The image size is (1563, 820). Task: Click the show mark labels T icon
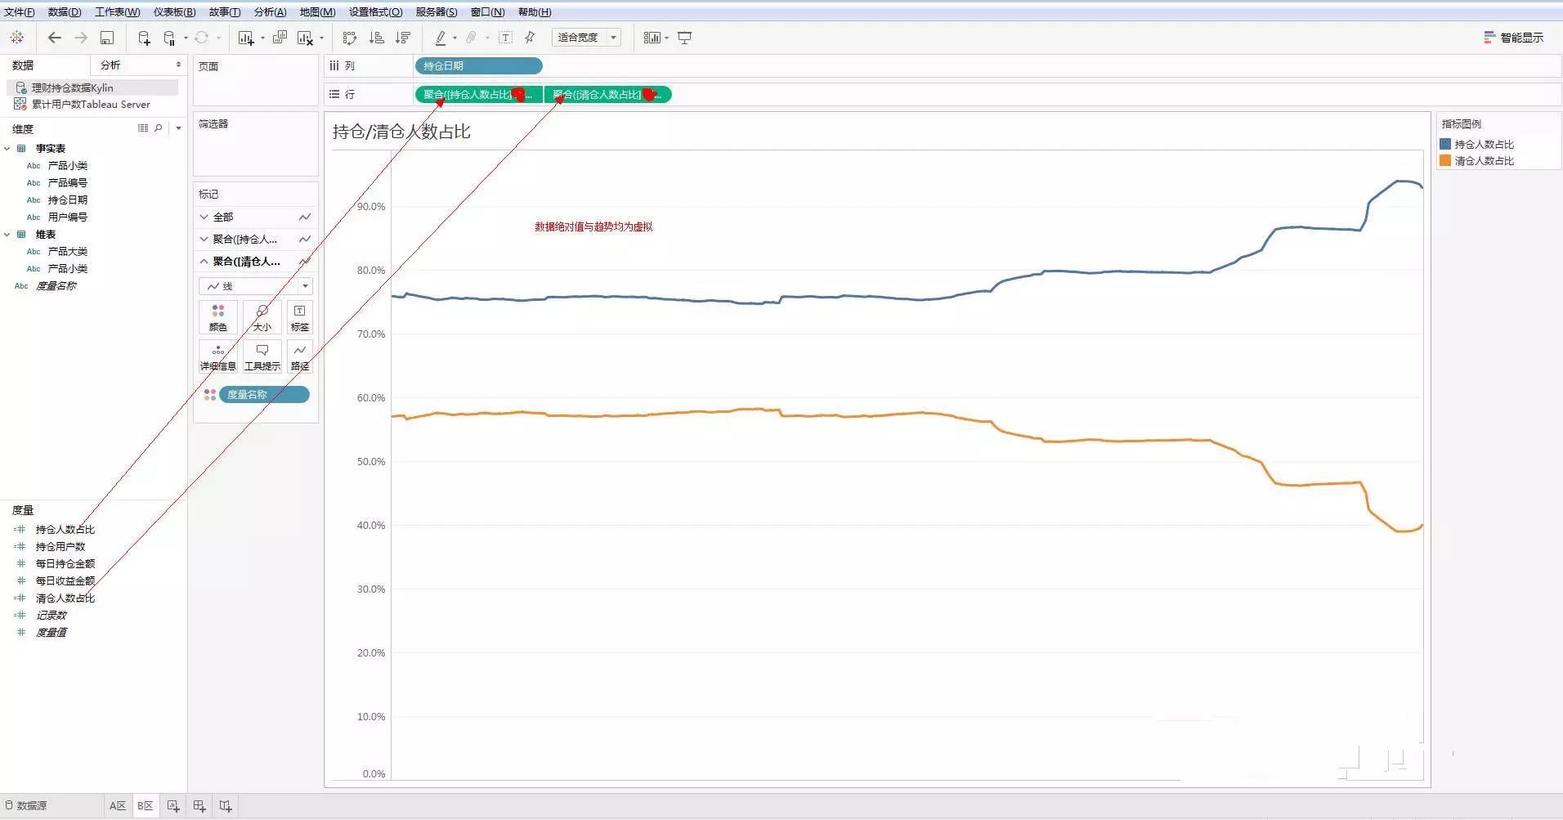coord(506,38)
